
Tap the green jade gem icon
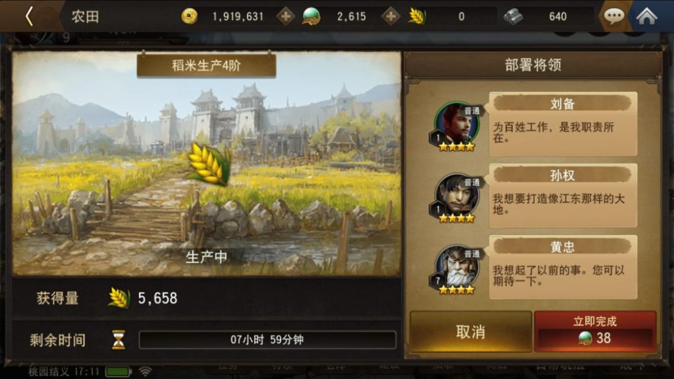(311, 16)
